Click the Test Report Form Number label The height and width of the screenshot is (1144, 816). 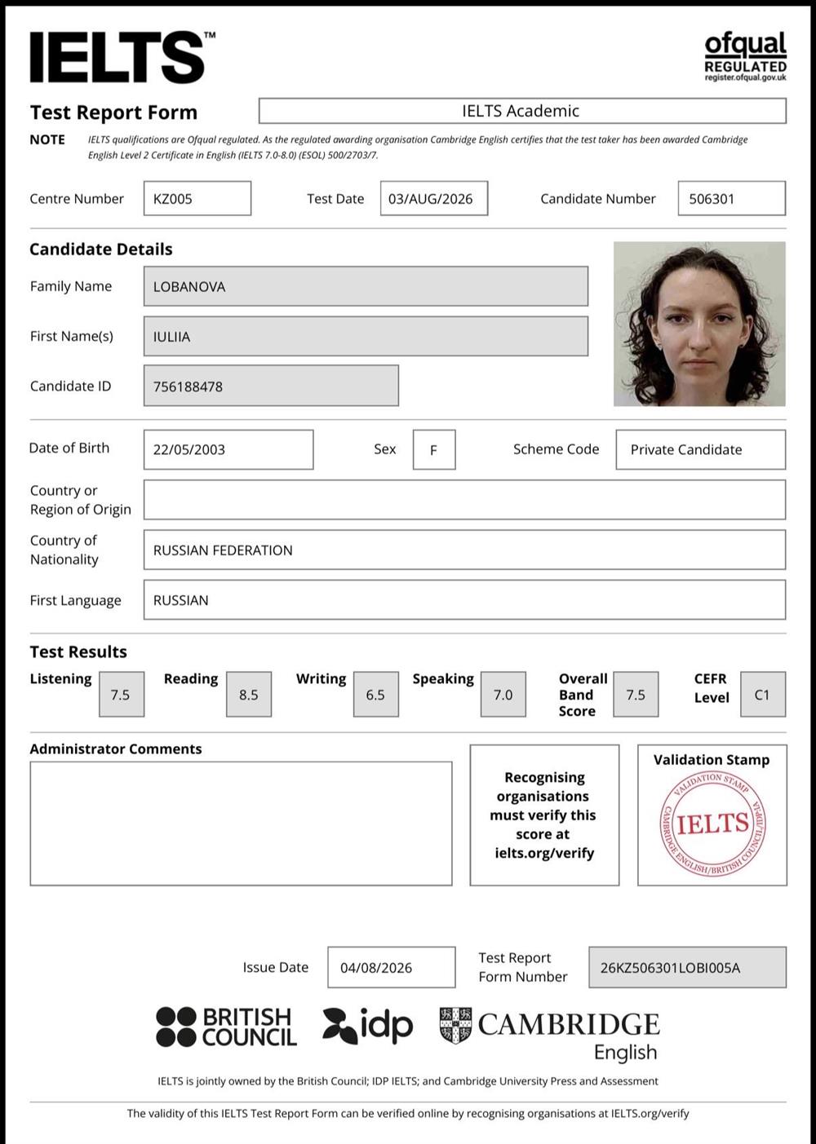pos(522,967)
